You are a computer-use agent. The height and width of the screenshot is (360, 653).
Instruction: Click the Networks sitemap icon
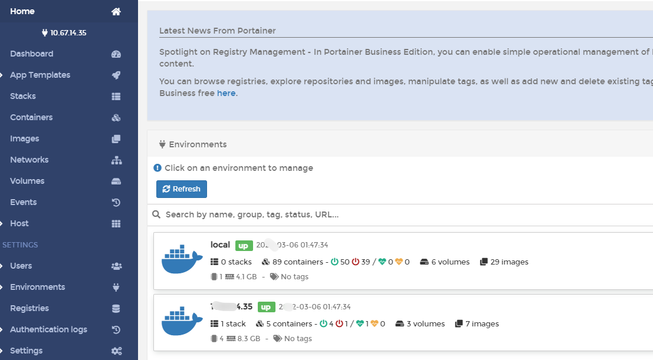coord(116,160)
